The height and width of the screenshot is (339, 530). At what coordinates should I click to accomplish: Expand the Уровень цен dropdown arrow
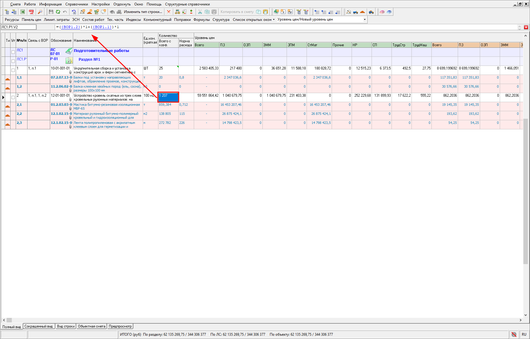365,19
